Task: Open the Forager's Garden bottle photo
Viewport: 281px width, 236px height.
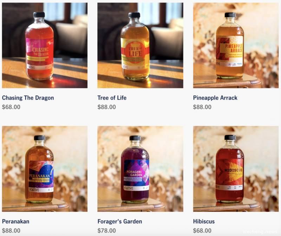Action: pyautogui.click(x=140, y=169)
